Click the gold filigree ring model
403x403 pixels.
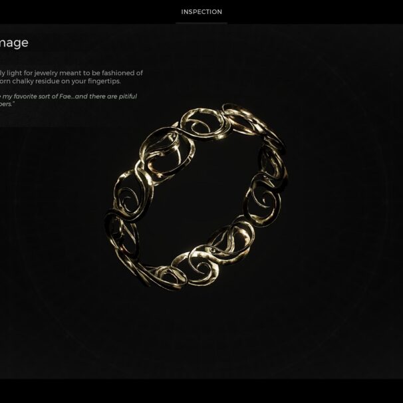196,197
